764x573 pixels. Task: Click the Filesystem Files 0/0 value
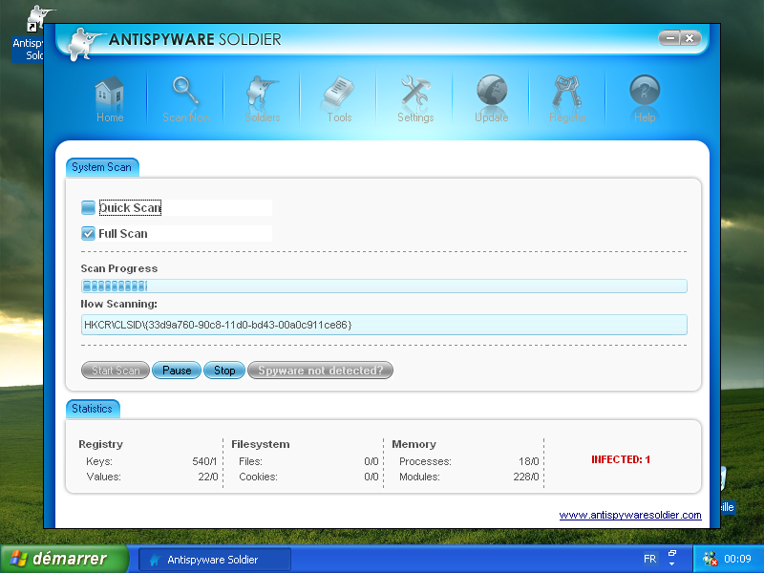click(x=371, y=461)
